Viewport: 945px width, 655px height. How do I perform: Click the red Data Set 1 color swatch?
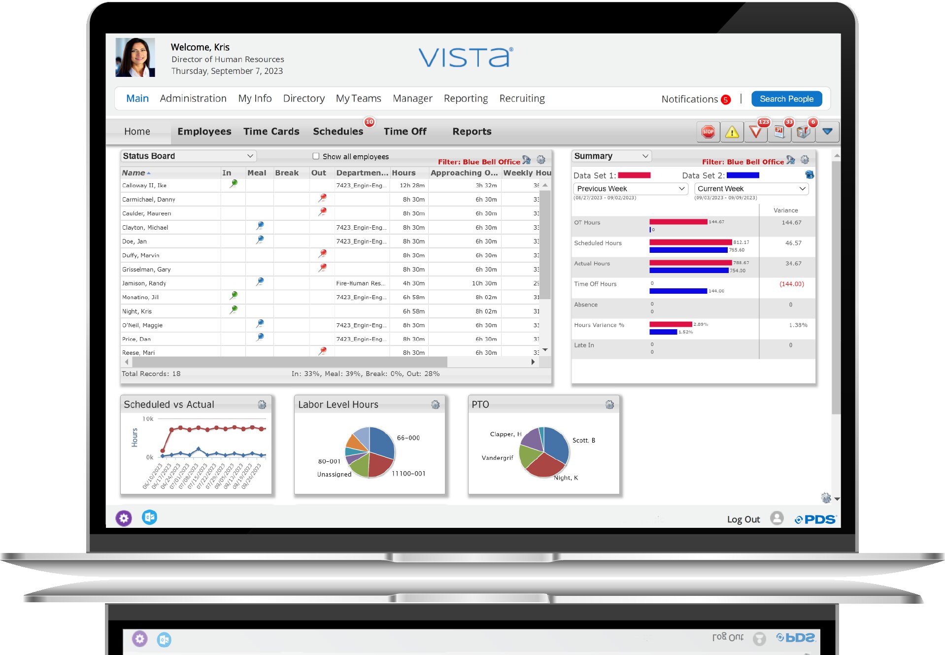tap(634, 175)
